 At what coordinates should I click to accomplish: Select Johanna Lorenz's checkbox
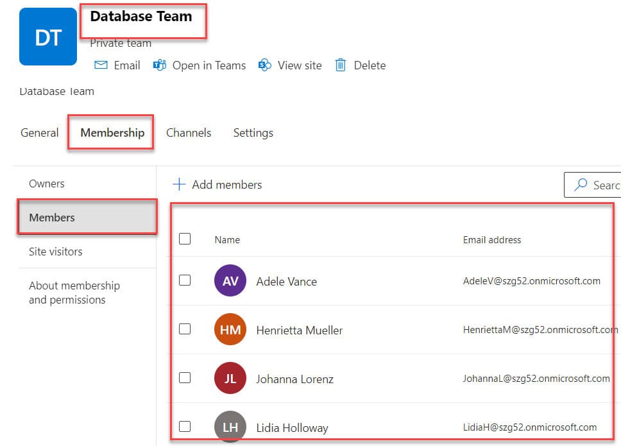tap(185, 377)
